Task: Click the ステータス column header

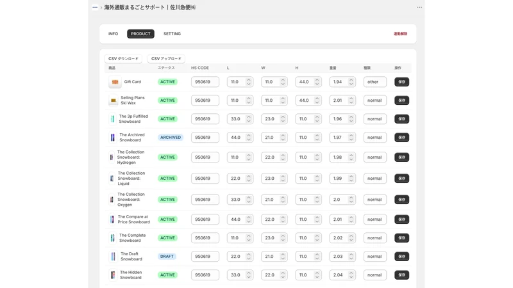Action: pos(166,68)
